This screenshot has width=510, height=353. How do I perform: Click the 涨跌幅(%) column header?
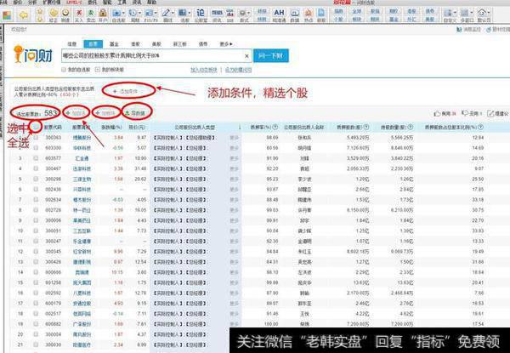[x=111, y=127]
